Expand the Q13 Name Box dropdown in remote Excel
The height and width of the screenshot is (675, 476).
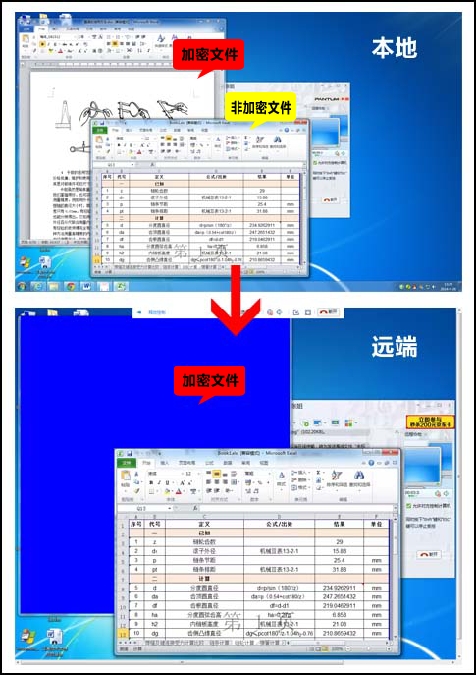(x=170, y=508)
